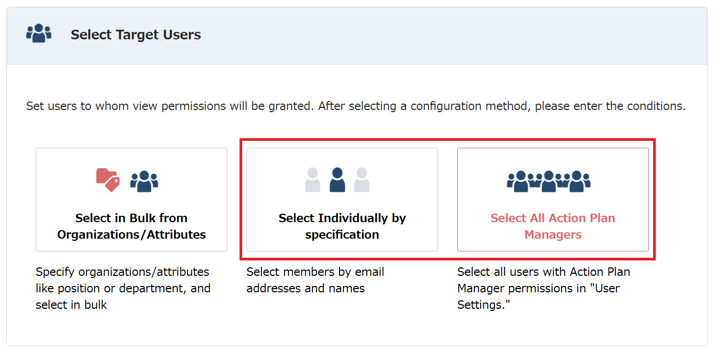This screenshot has width=726, height=354.
Task: Click the blue group icon beside folder tag
Action: [x=144, y=181]
